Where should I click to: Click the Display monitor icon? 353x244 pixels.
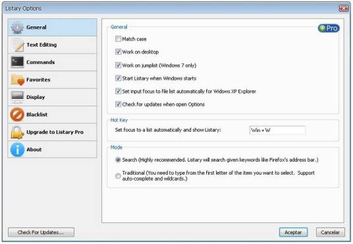(x=17, y=97)
